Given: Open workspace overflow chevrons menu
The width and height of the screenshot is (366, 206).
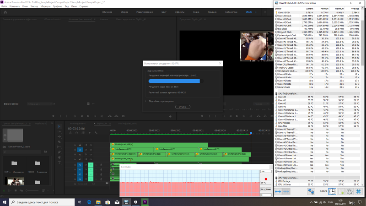Looking at the screenshot, I should (265, 12).
